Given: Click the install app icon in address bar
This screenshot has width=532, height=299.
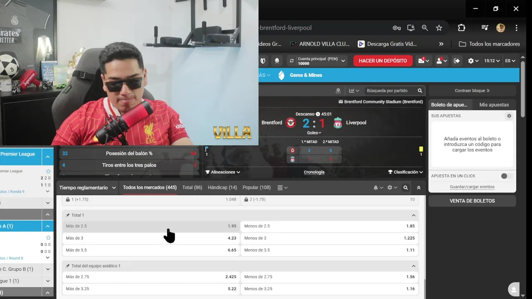Looking at the screenshot, I should tap(411, 28).
